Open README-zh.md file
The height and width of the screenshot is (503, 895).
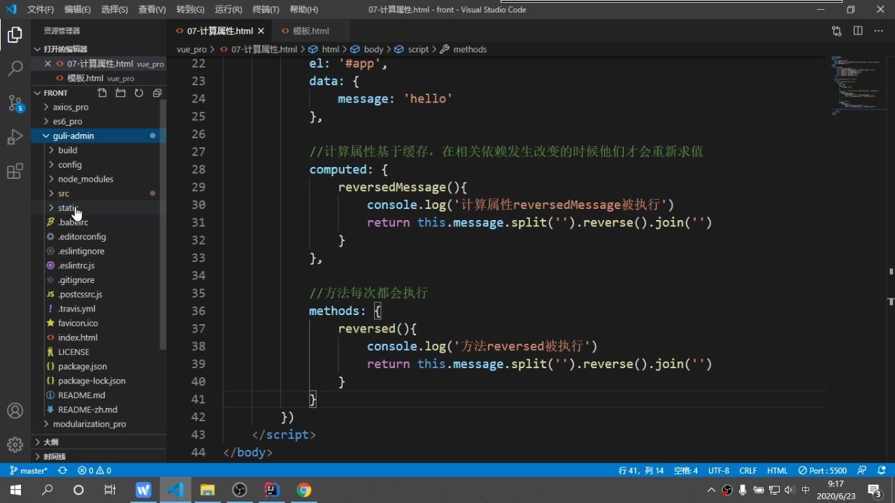[87, 409]
